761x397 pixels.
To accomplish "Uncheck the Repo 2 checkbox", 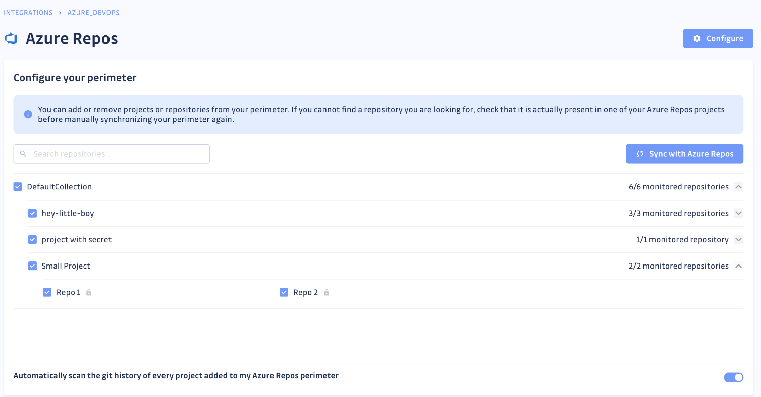I will coord(284,292).
